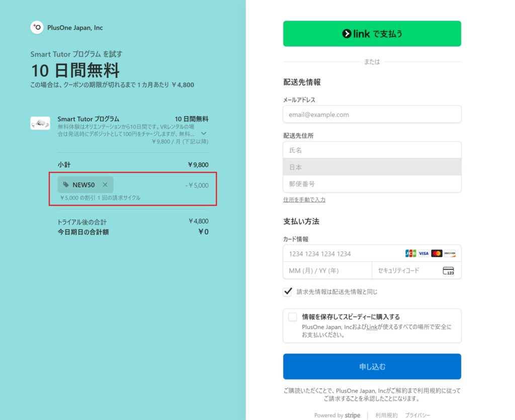Click the JCB card brand icon
Viewport: 515px width, 420px height.
click(410, 253)
